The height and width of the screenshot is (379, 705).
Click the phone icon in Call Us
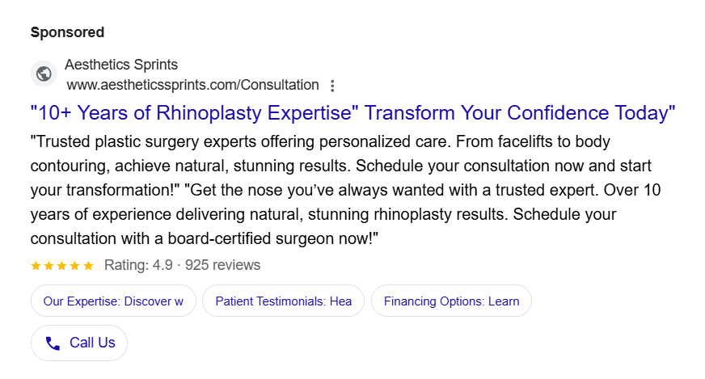pyautogui.click(x=53, y=343)
